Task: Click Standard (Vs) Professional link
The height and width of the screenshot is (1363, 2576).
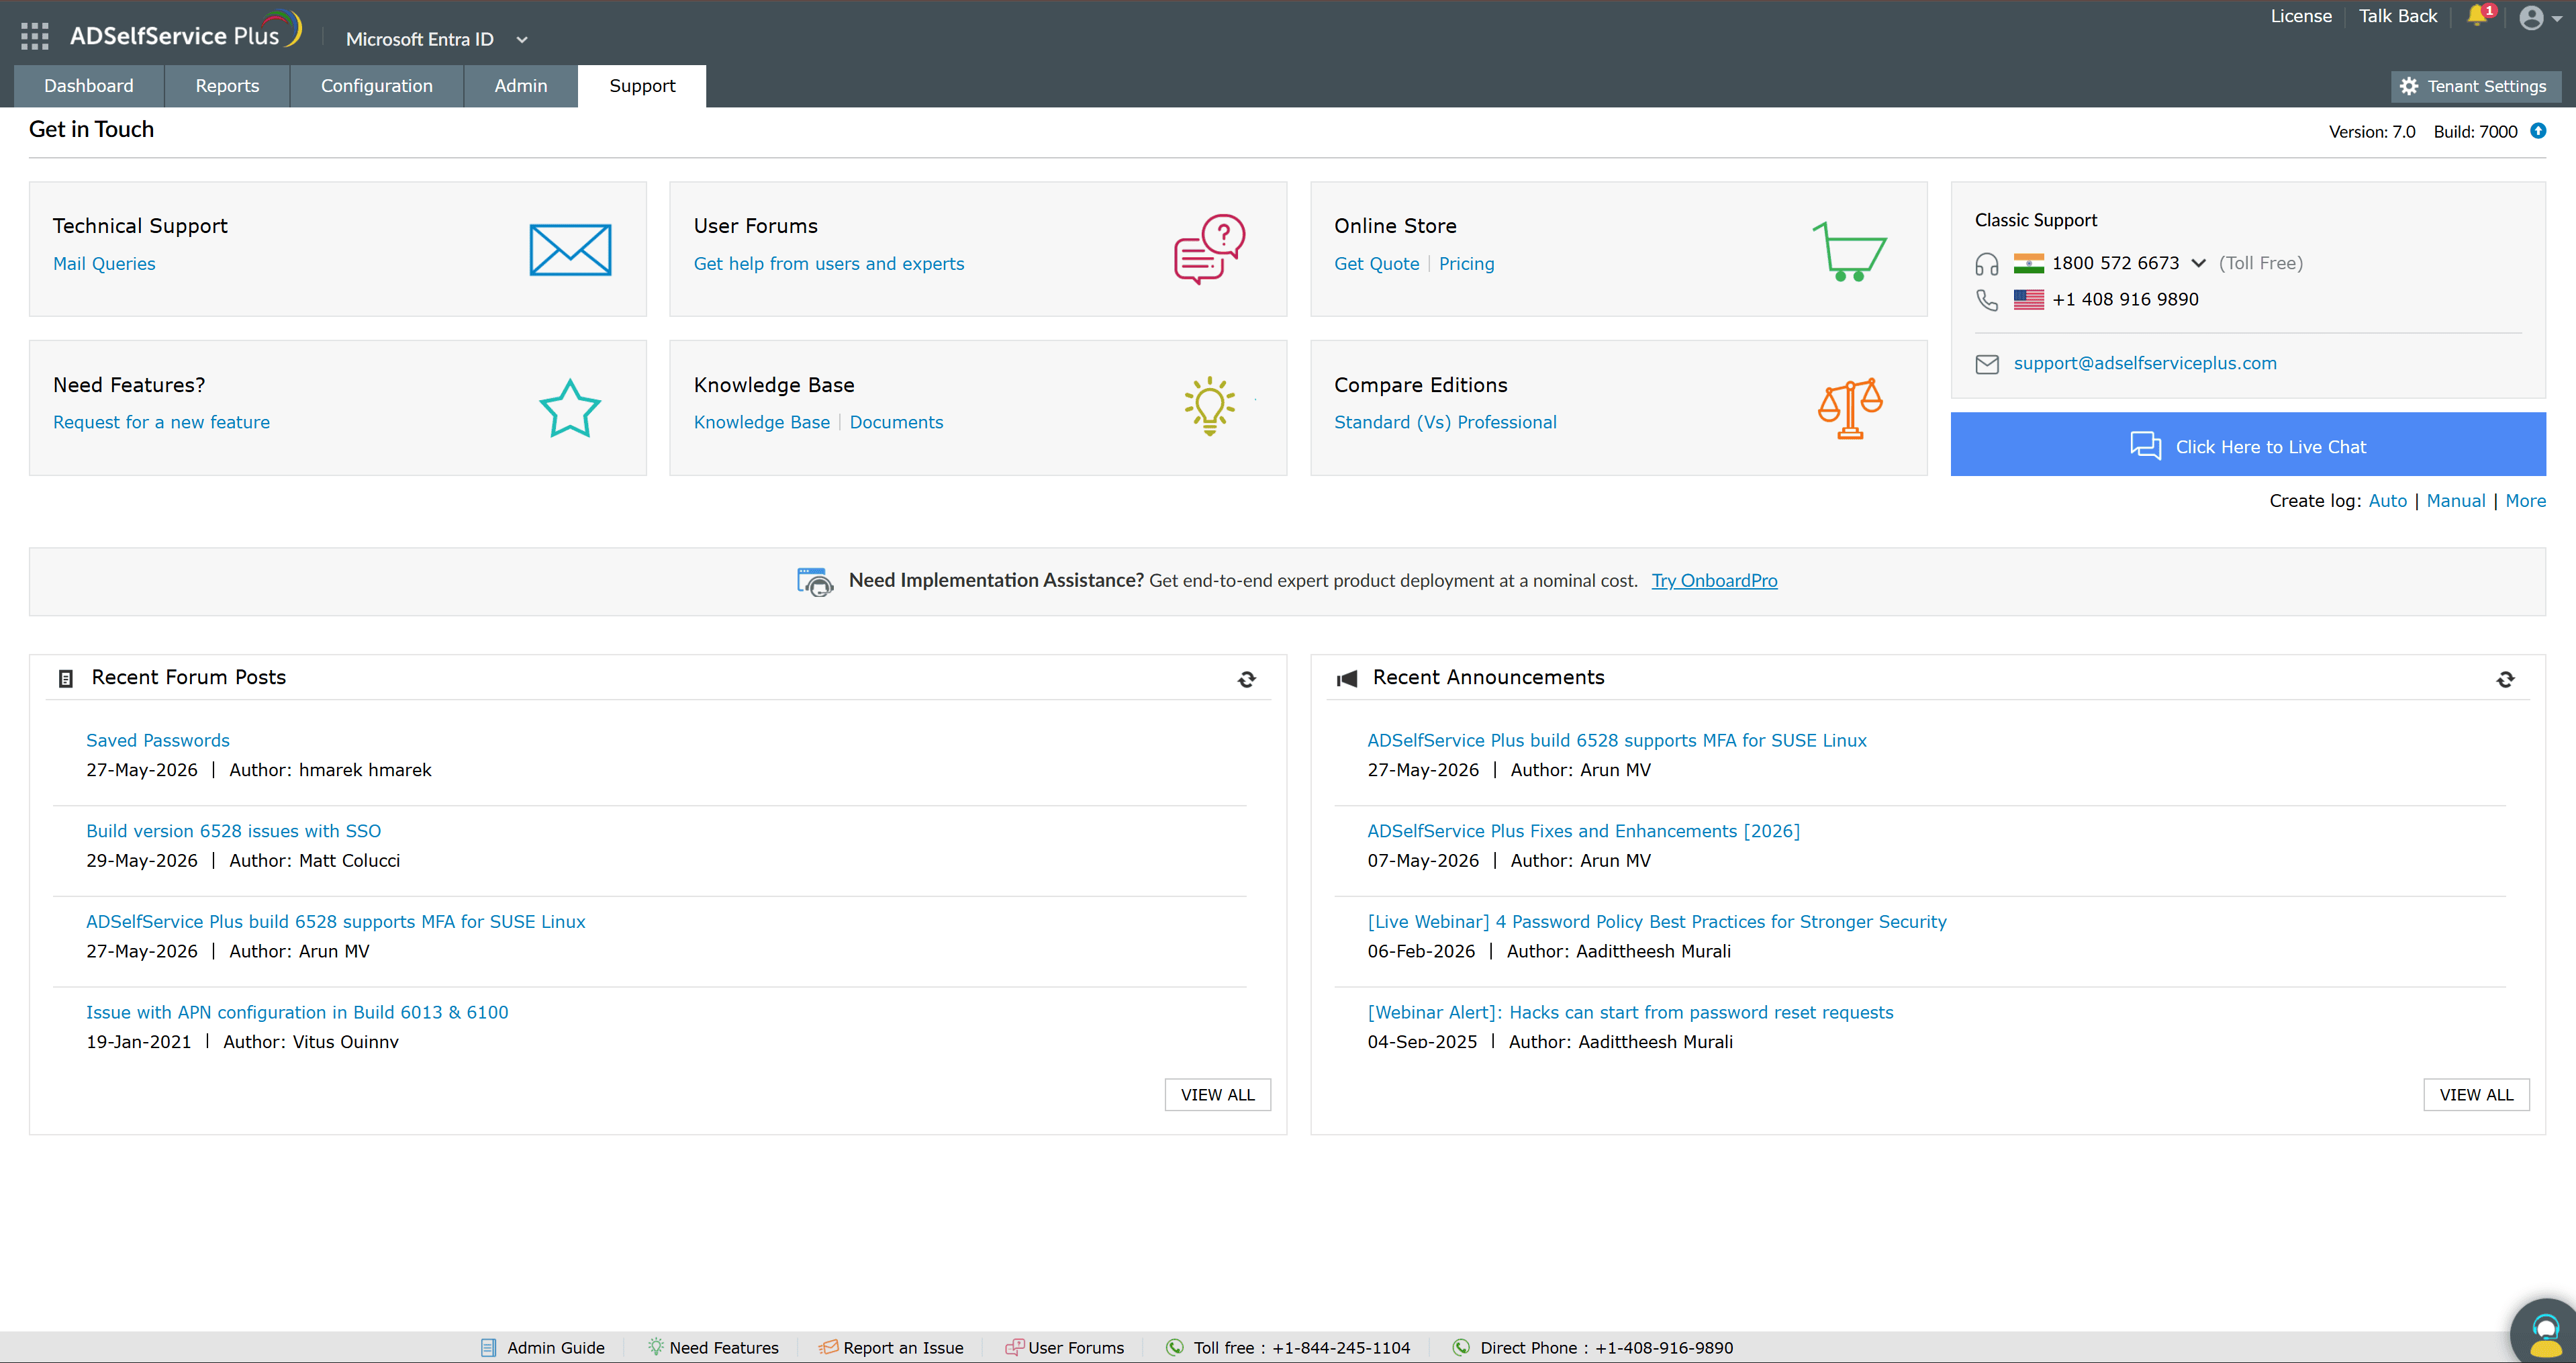Action: [1445, 422]
